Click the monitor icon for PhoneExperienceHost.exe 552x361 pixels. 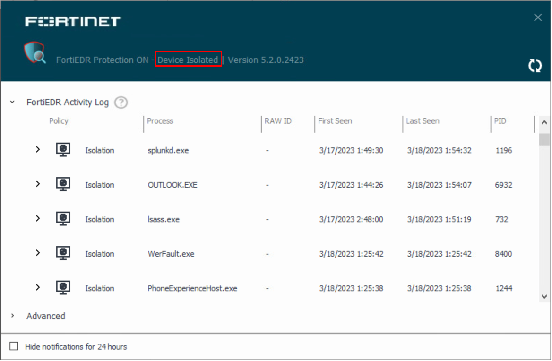(x=63, y=288)
